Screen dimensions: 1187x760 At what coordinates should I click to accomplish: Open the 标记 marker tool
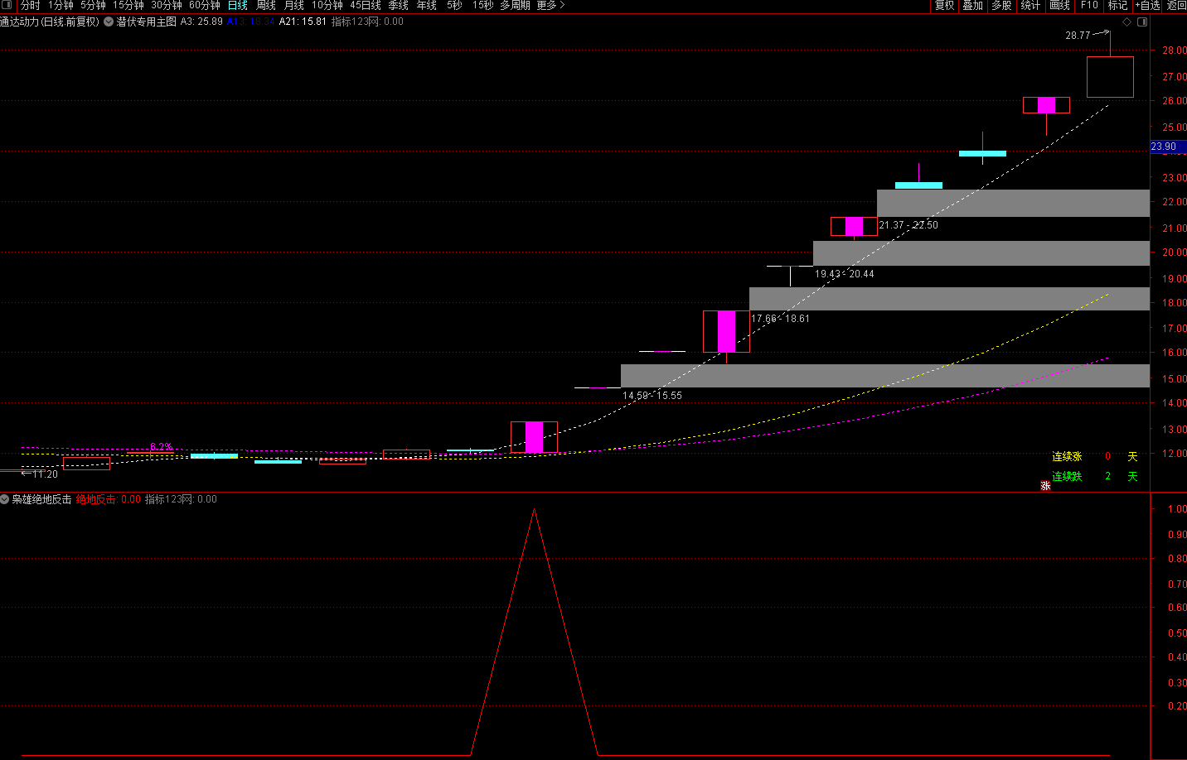(1117, 5)
